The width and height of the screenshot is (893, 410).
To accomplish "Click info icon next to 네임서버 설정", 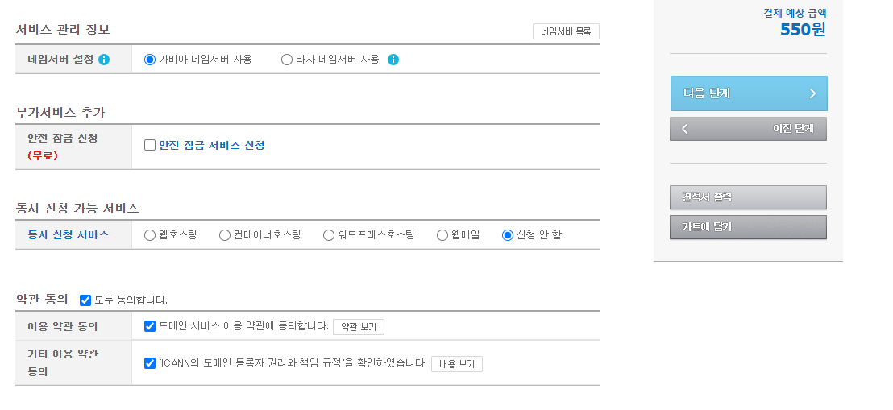I will tap(104, 60).
